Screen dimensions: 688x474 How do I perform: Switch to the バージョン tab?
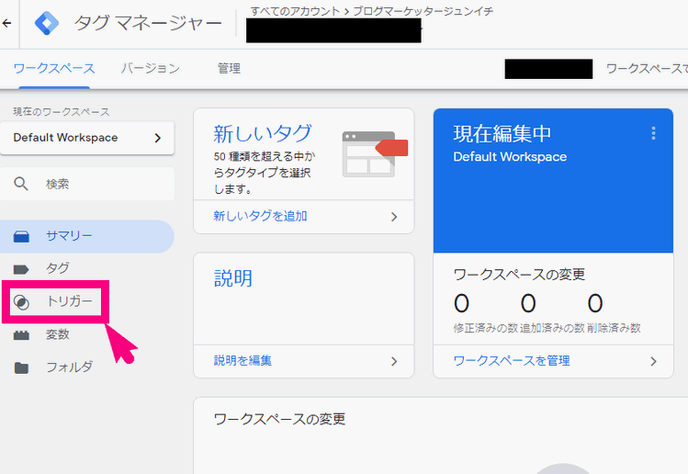click(x=151, y=69)
